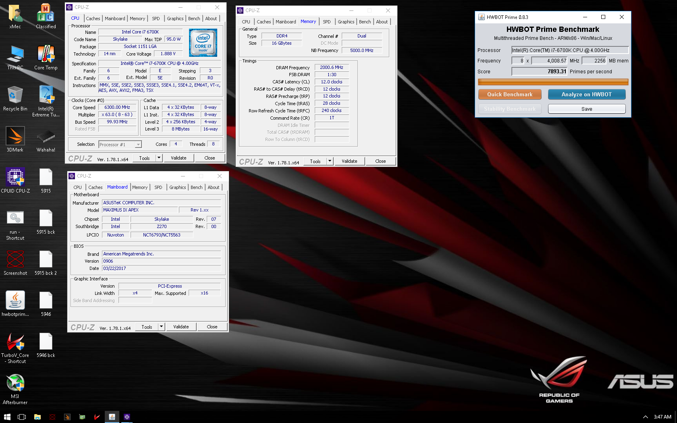677x423 pixels.
Task: Expand Tools dropdown arrow in Memory window
Action: [x=330, y=161]
